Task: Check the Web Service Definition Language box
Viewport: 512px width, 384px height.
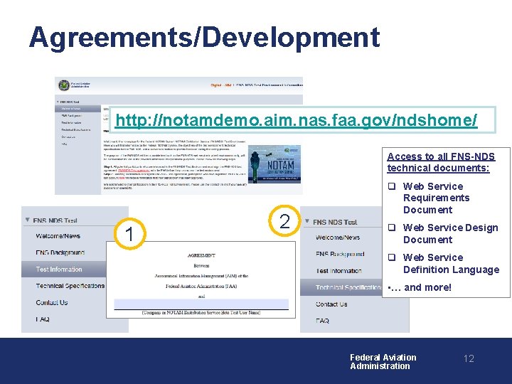Action: 392,257
